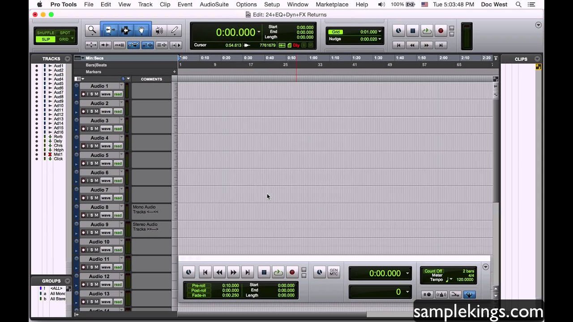The width and height of the screenshot is (573, 322).
Task: Open Audio 4 wave track view selector
Action: point(106,146)
